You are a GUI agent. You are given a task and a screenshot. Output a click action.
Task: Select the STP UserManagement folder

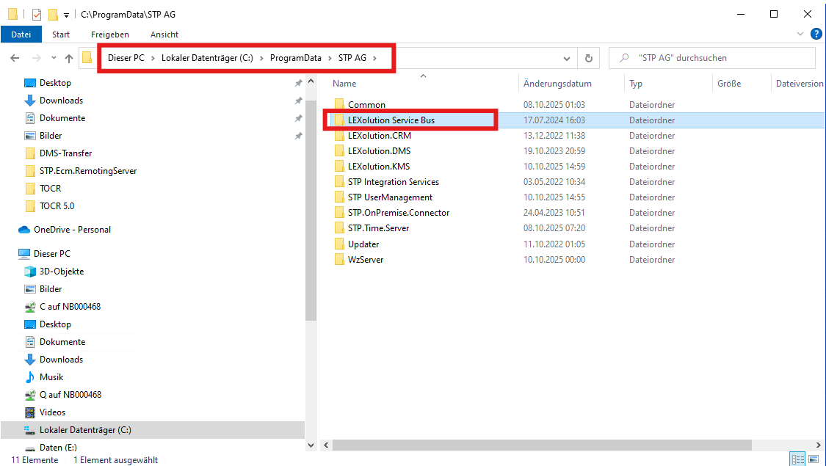390,197
